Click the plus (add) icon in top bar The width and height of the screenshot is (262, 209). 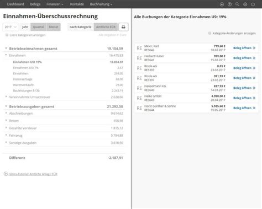pos(222,4)
